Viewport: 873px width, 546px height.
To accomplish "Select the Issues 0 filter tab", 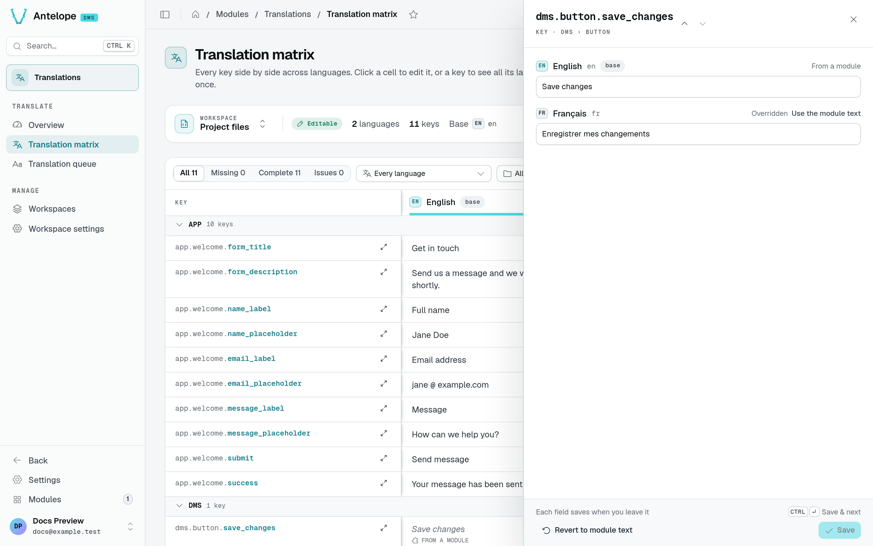I will click(x=329, y=173).
